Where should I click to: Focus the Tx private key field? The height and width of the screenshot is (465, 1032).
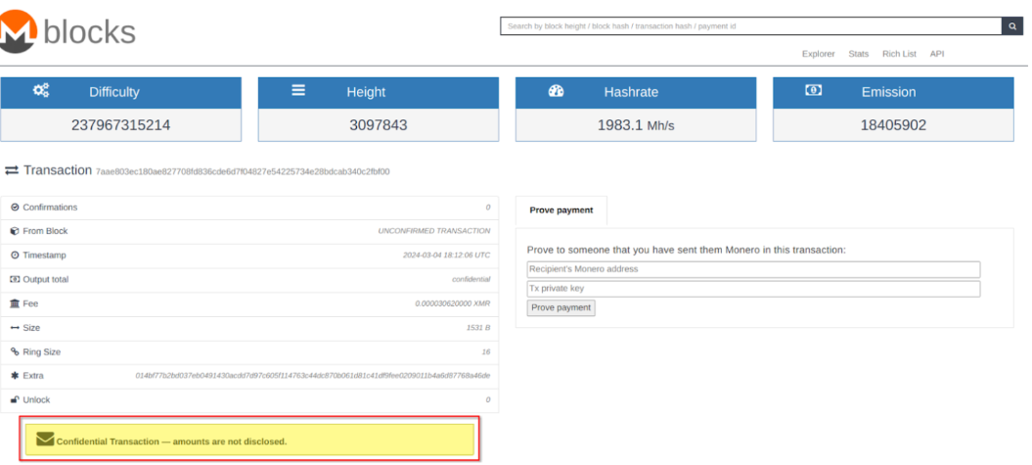click(753, 289)
